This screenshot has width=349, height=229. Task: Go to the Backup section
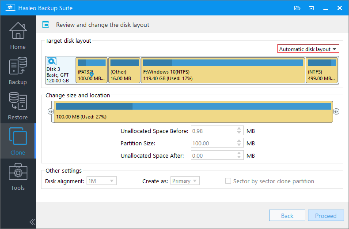click(18, 71)
